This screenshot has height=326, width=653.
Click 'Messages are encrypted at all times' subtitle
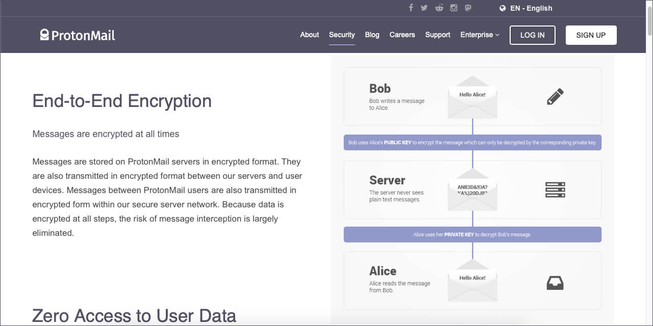(106, 134)
